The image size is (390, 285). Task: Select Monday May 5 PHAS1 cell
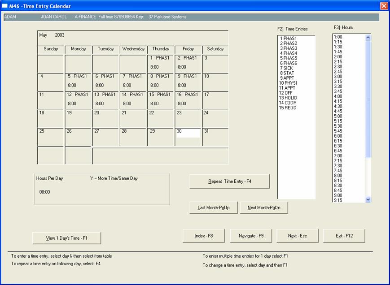(78, 82)
